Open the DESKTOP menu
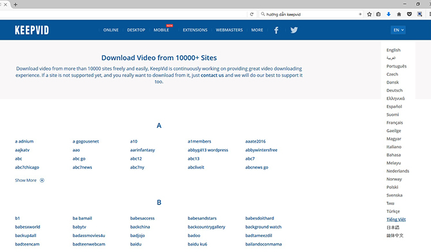431x252 pixels. tap(136, 30)
